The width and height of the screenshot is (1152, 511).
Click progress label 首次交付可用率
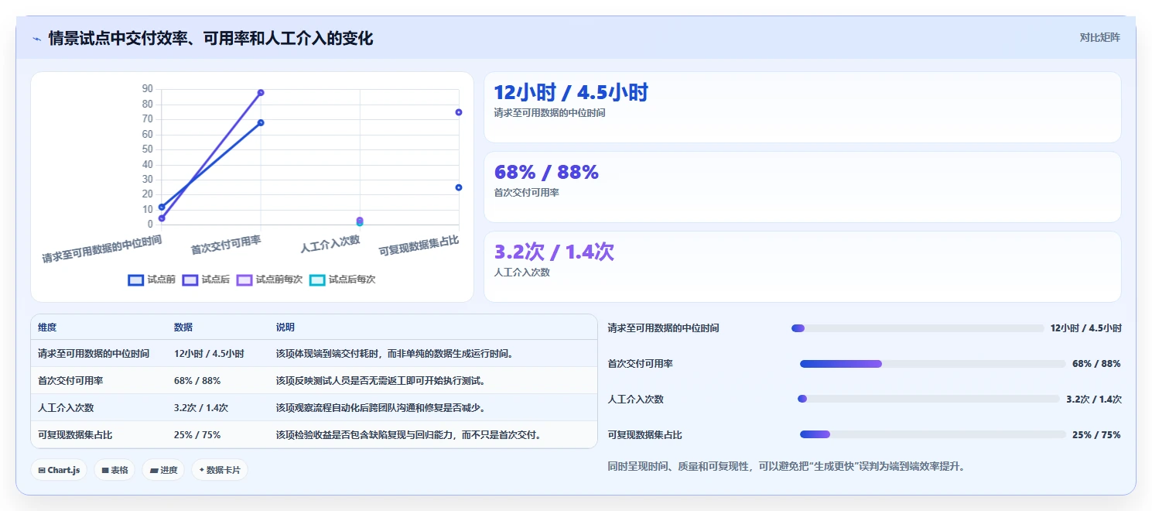[x=641, y=364]
